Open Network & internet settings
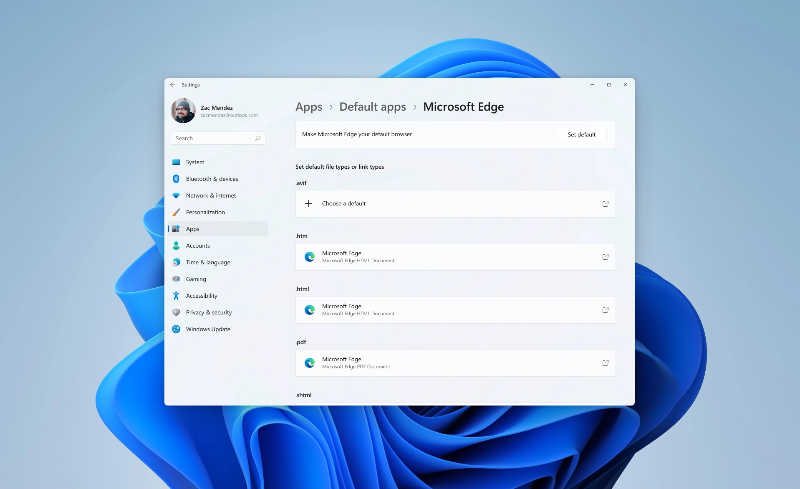Screen dimensions: 800x489 coord(218,195)
